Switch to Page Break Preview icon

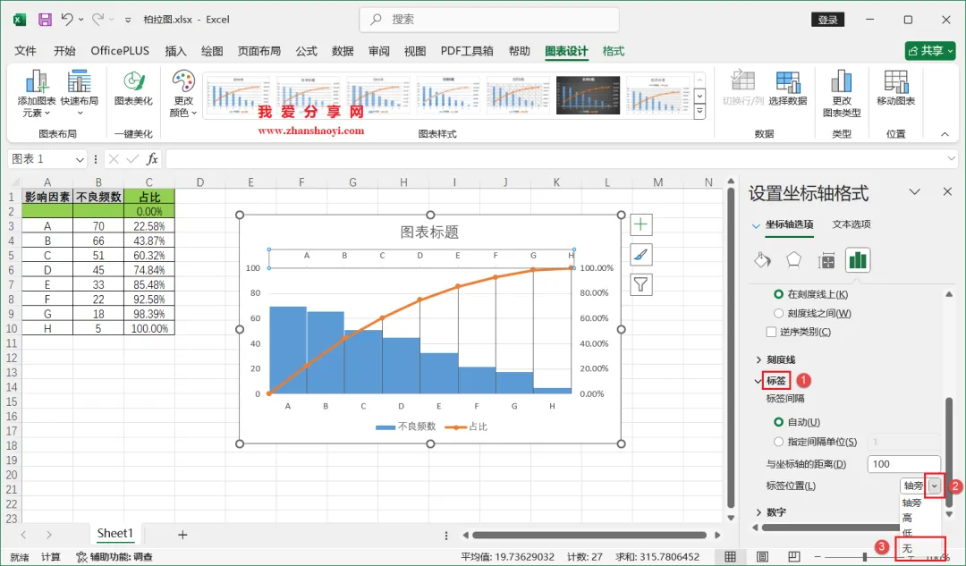click(x=794, y=557)
